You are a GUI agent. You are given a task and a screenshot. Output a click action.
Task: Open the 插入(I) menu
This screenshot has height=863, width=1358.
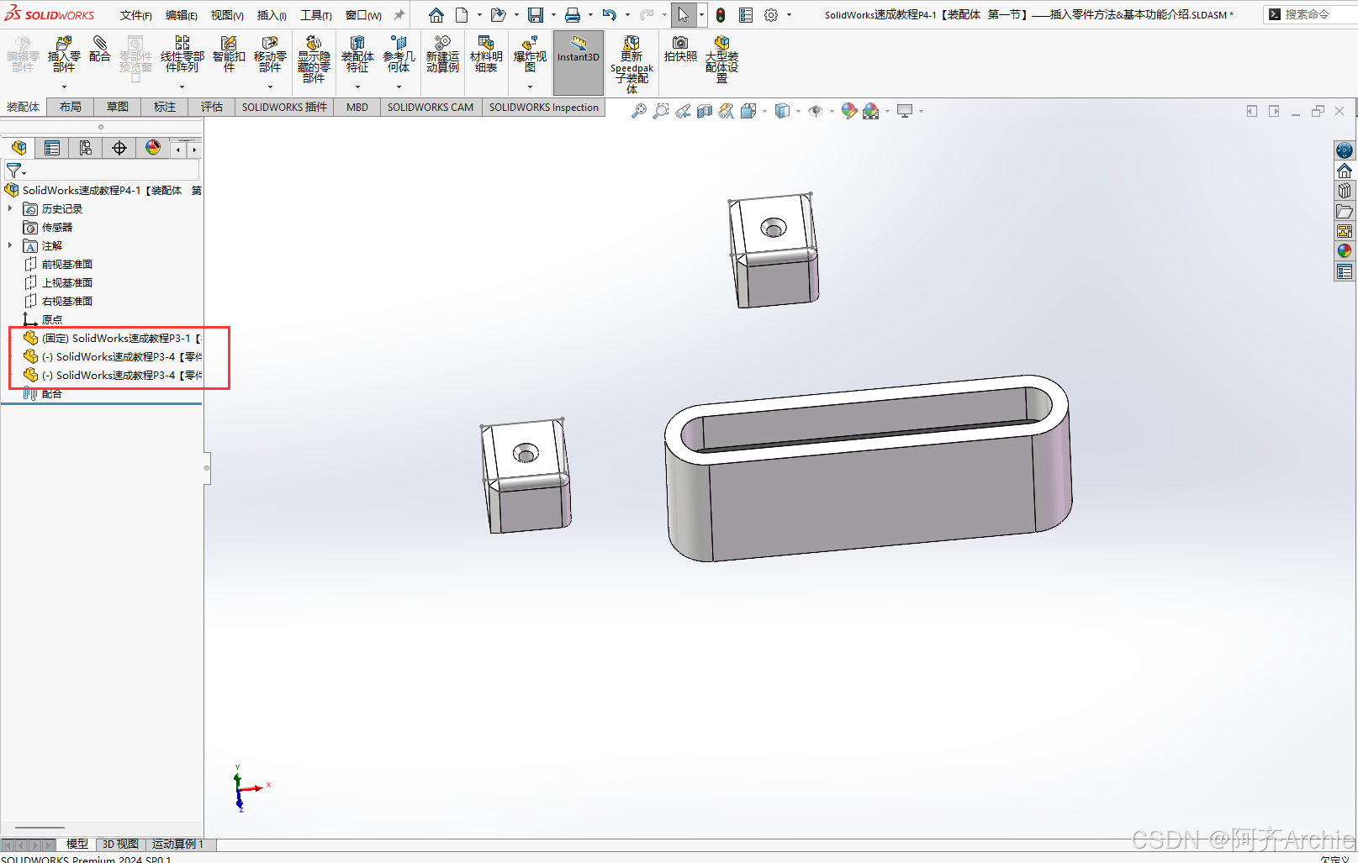[272, 15]
